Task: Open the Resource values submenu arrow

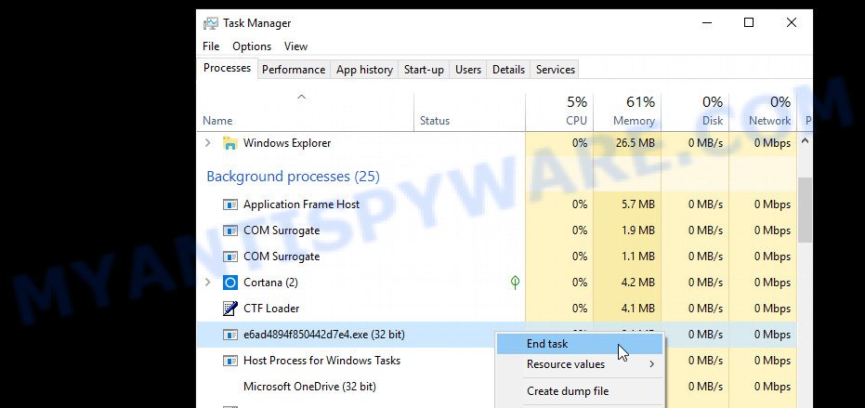Action: (x=651, y=364)
